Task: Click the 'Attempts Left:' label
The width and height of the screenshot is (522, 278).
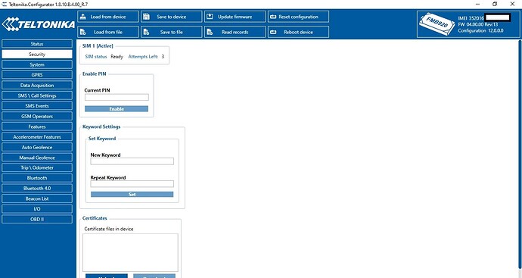Action: point(143,57)
